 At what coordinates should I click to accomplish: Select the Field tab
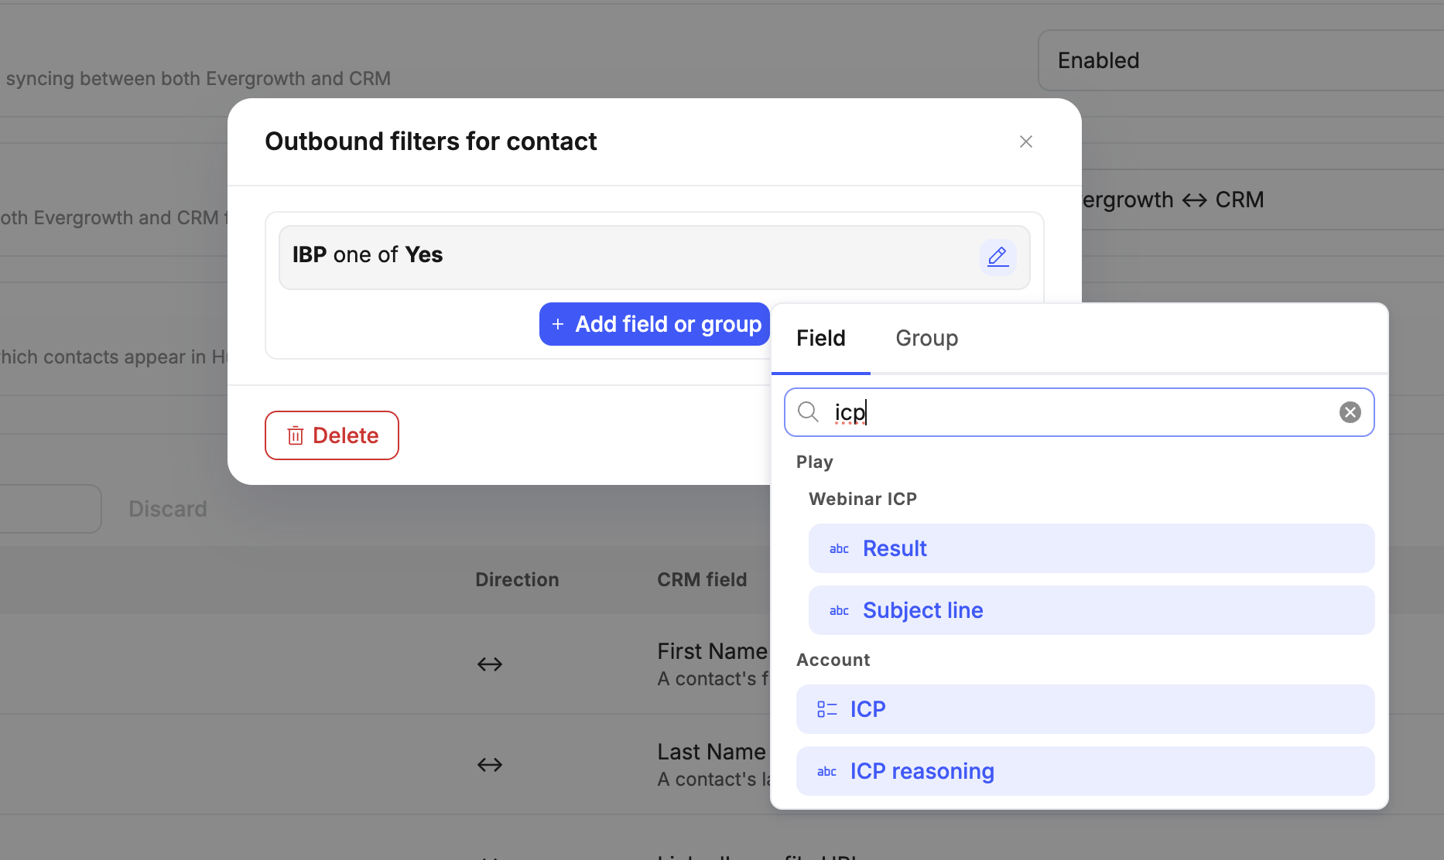pyautogui.click(x=820, y=338)
